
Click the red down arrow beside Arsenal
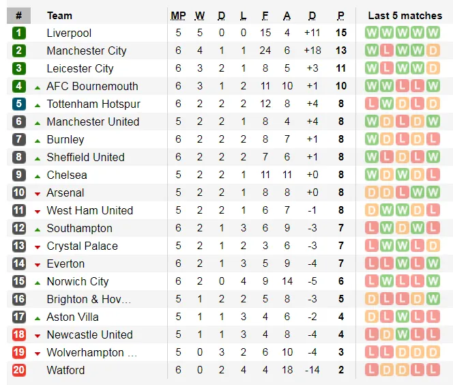(x=38, y=193)
